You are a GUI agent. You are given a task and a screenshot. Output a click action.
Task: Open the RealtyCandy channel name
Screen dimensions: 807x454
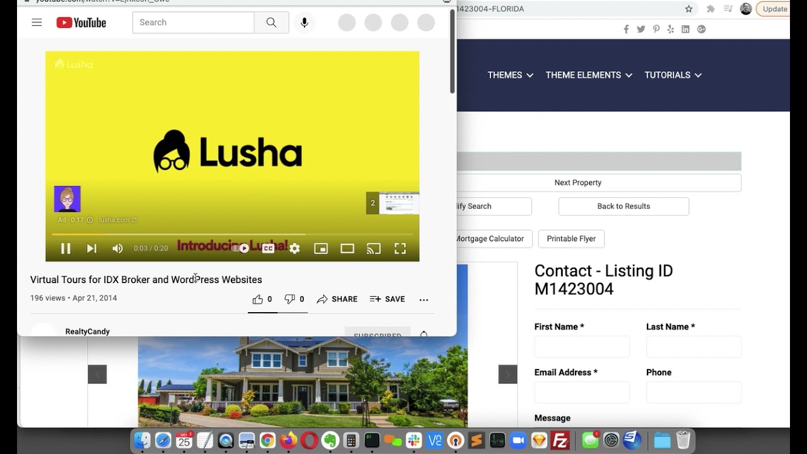88,331
